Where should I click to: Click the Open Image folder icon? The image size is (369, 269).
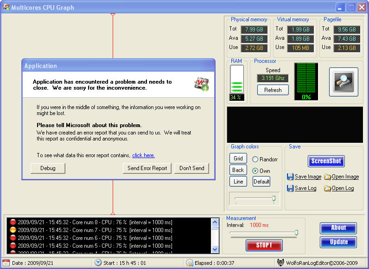pyautogui.click(x=327, y=177)
